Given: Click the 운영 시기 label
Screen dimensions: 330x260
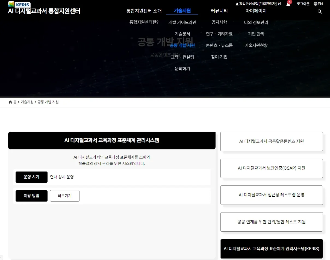Looking at the screenshot, I should (x=31, y=177).
